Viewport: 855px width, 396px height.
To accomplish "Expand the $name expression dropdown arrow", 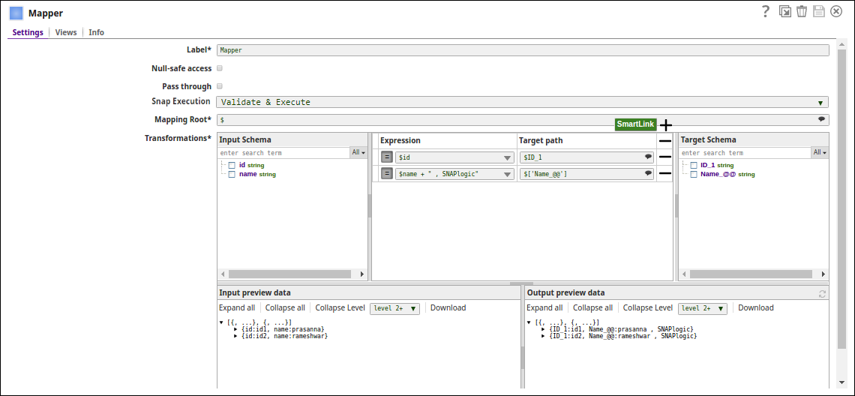I will [x=508, y=175].
